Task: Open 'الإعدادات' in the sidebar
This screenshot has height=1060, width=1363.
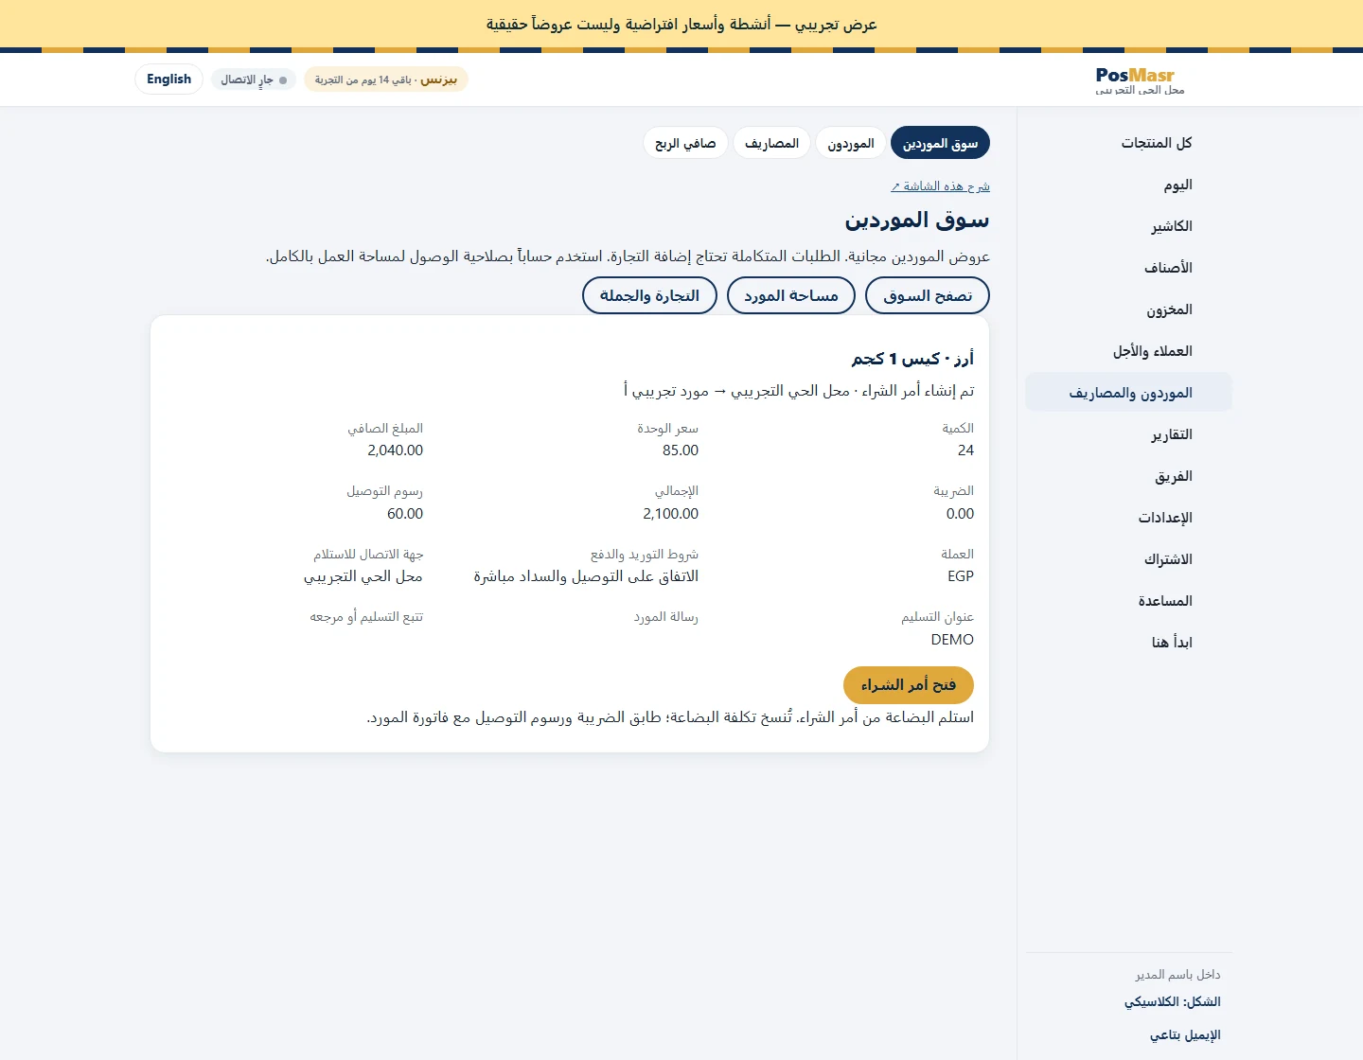Action: coord(1128,518)
